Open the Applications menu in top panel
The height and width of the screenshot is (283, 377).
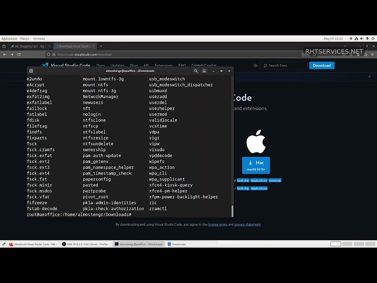point(9,38)
